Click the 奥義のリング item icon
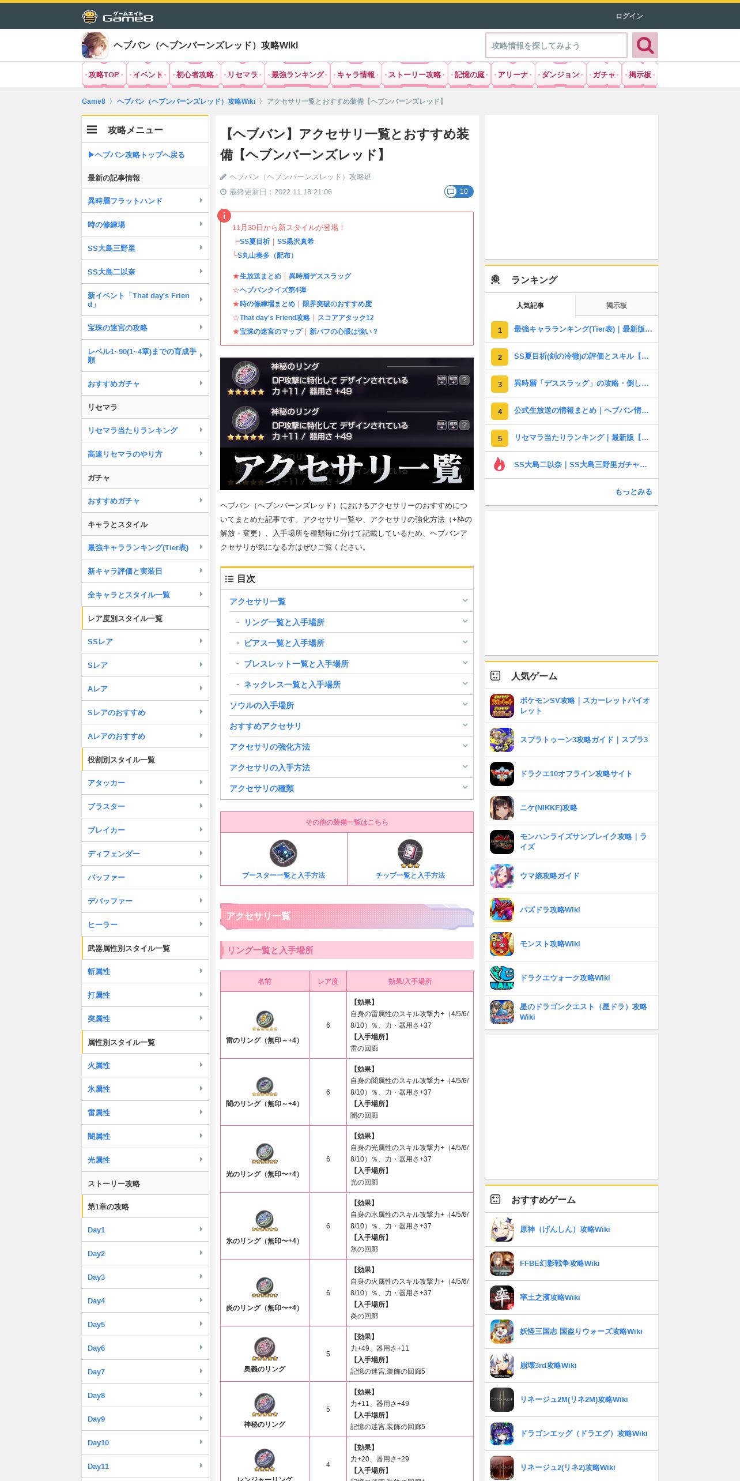The image size is (740, 1481). 265,1349
